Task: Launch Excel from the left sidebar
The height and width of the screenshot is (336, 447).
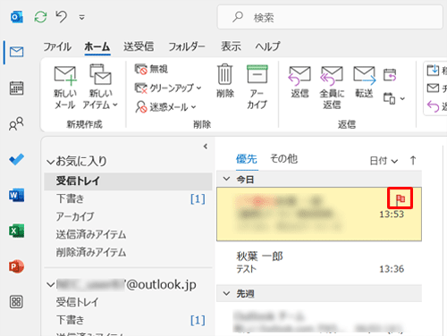Action: [x=16, y=231]
